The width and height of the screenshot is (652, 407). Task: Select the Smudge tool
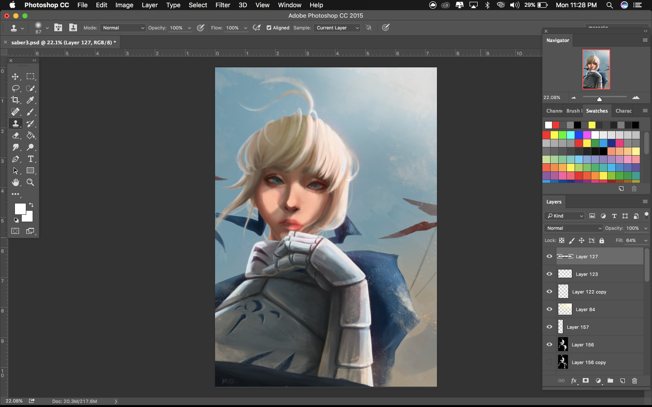pos(15,147)
